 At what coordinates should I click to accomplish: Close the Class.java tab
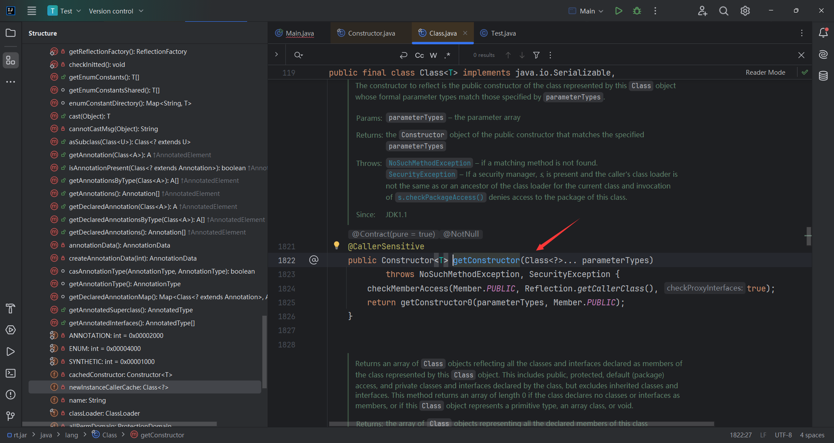tap(465, 33)
